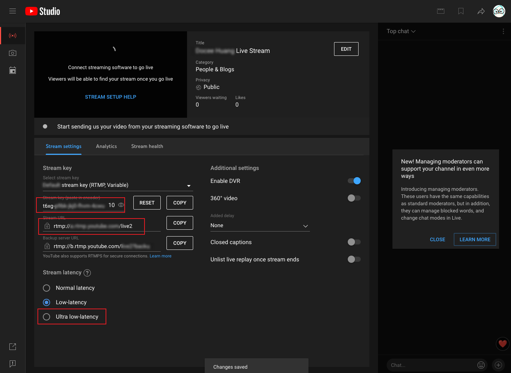Click the share arrow icon in top bar
511x373 pixels.
481,11
